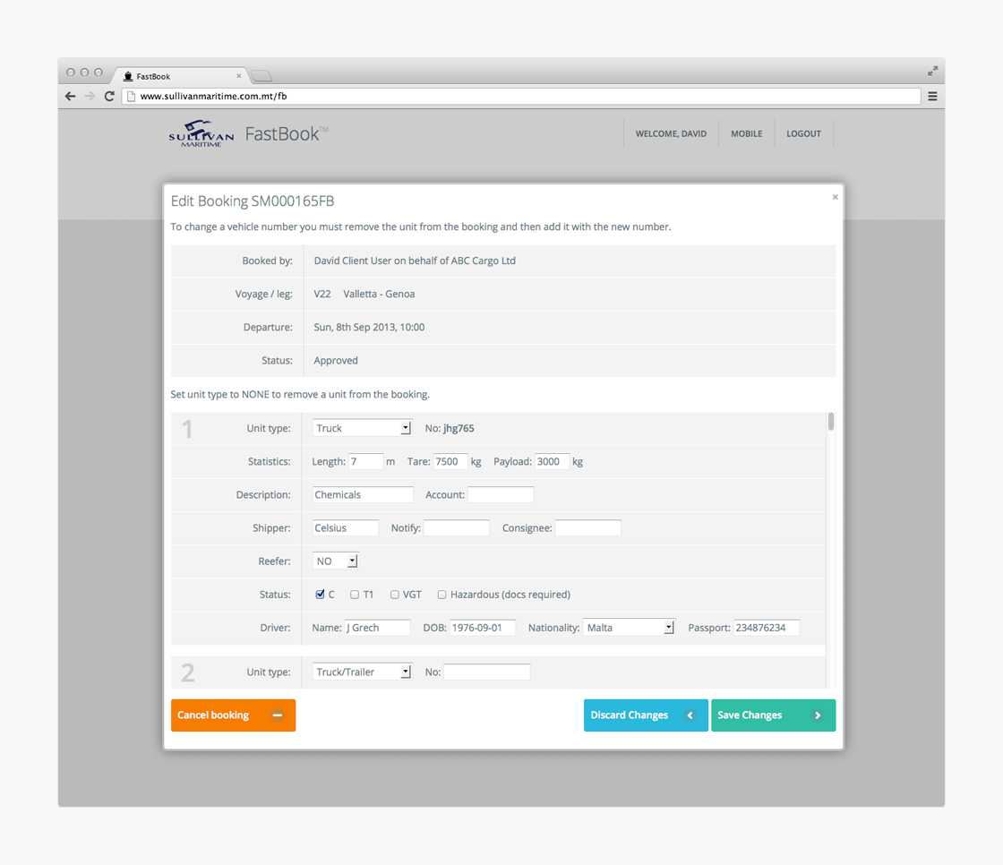Click the fullscreen expand icon of the browser
This screenshot has height=865, width=1003.
pyautogui.click(x=932, y=71)
